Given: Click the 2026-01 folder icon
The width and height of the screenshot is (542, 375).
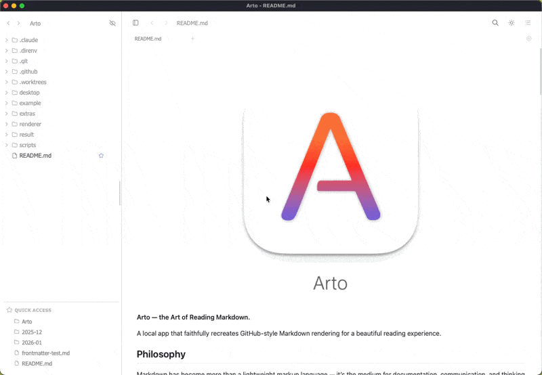Looking at the screenshot, I should pyautogui.click(x=16, y=343).
